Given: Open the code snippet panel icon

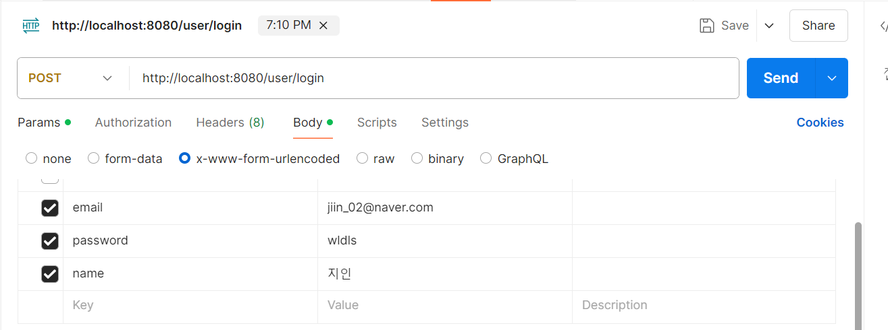Looking at the screenshot, I should tap(883, 26).
